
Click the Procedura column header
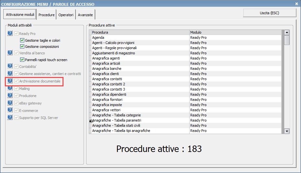(140, 32)
